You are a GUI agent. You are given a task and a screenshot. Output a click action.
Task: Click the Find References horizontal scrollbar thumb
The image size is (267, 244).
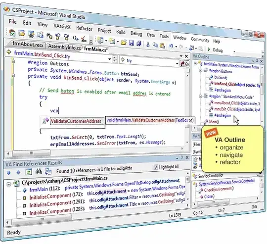[42, 219]
